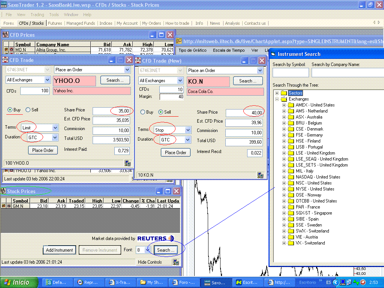Open the Tipo de Gráfico chart menu
The height and width of the screenshot is (288, 384).
[192, 50]
